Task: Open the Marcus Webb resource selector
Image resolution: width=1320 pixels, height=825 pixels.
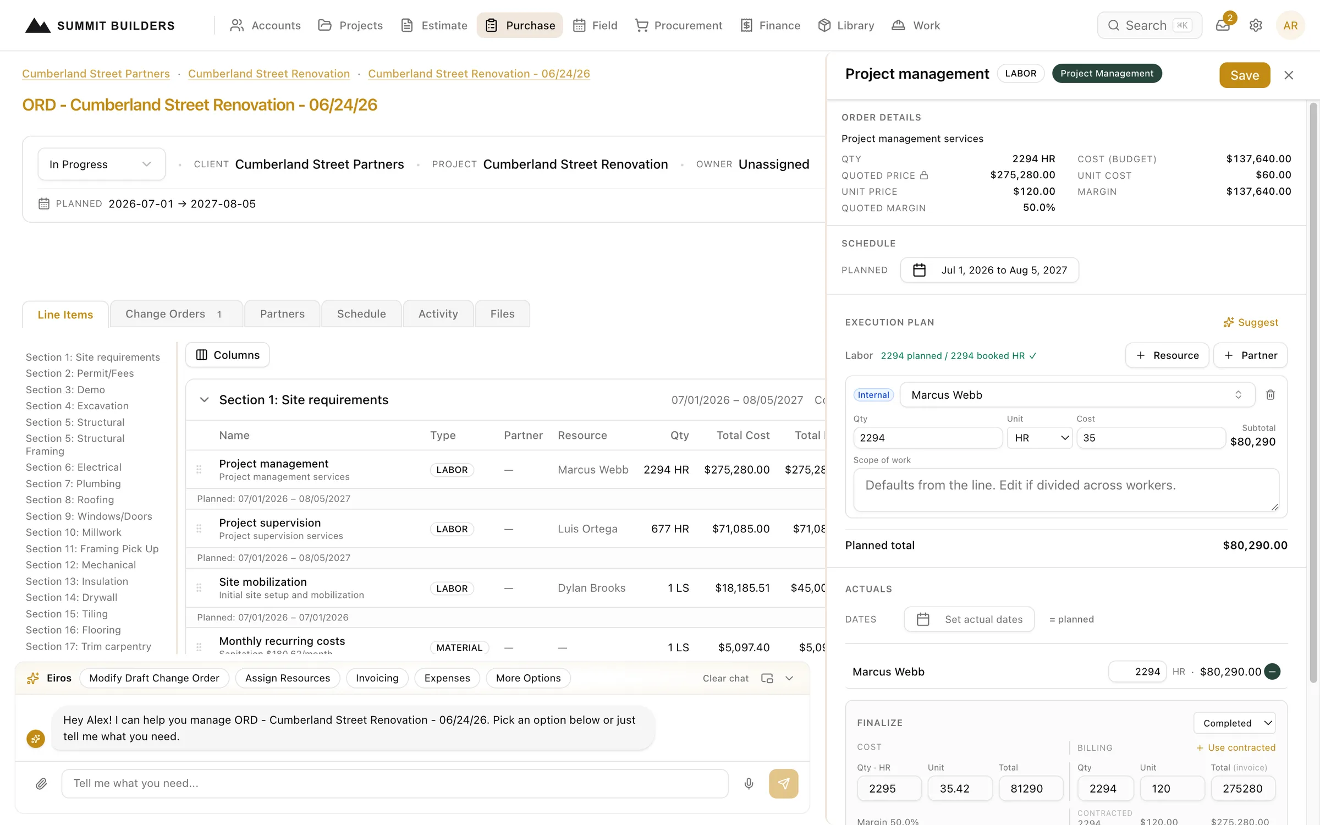Action: coord(1077,395)
